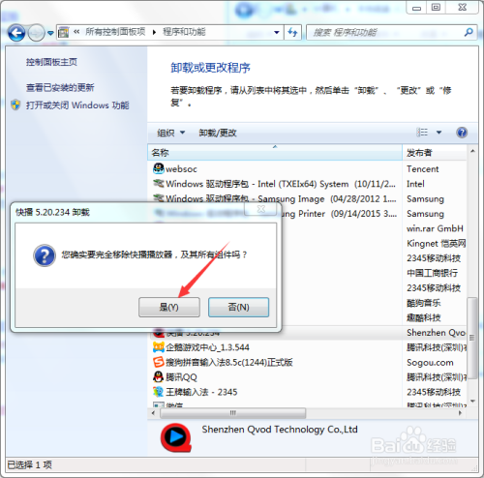
Task: Open recent pages dropdown next to nav arrows
Action: [50, 33]
